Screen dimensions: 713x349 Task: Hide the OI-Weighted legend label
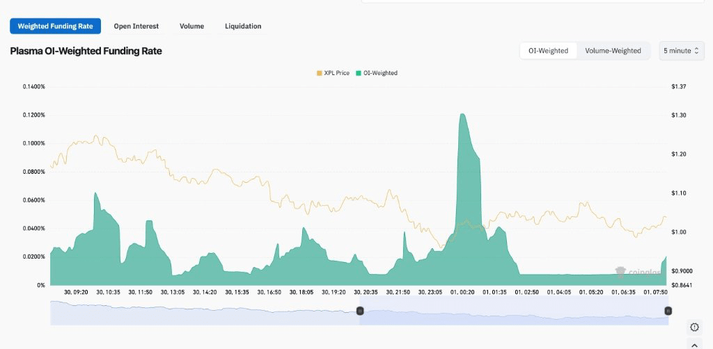coord(380,73)
